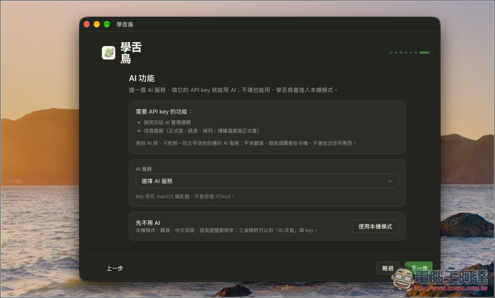Click the yellow minimize window button

coord(97,24)
